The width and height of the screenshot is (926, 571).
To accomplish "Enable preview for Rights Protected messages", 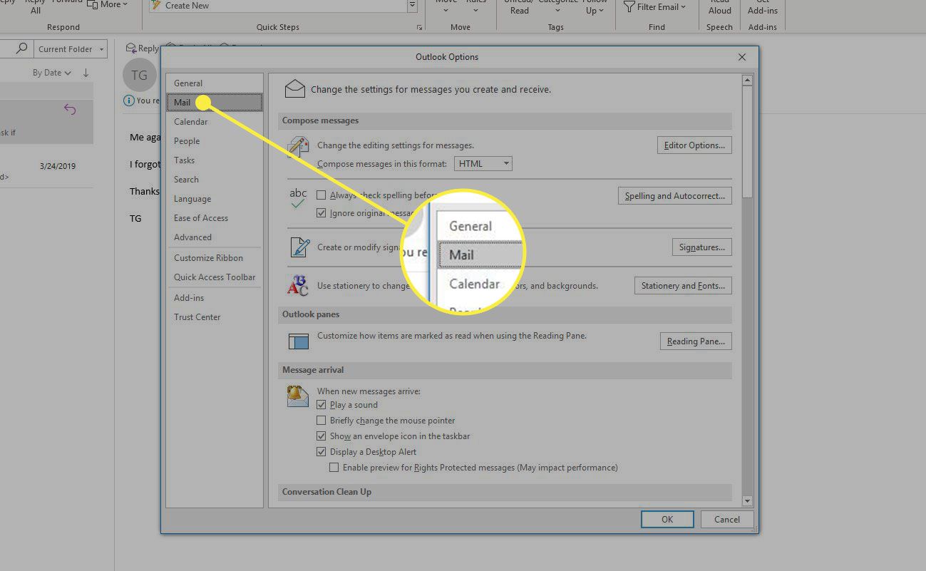I will pyautogui.click(x=334, y=468).
